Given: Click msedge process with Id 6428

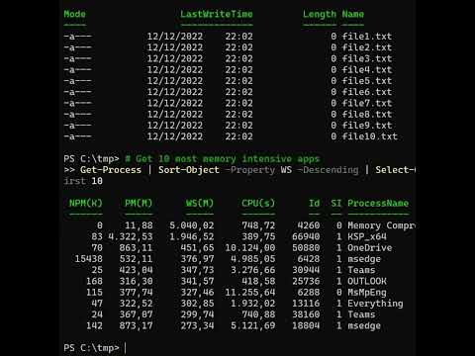Looking at the screenshot, I should [x=364, y=259].
